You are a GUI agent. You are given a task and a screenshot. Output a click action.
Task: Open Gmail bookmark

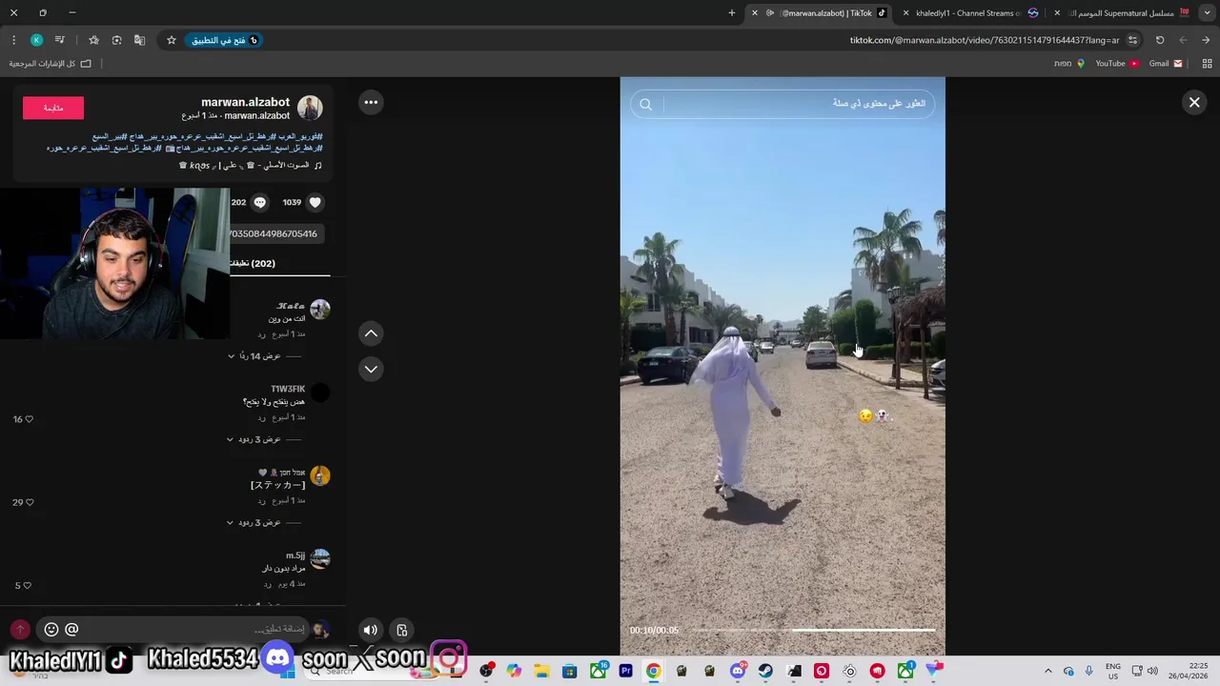point(1166,64)
